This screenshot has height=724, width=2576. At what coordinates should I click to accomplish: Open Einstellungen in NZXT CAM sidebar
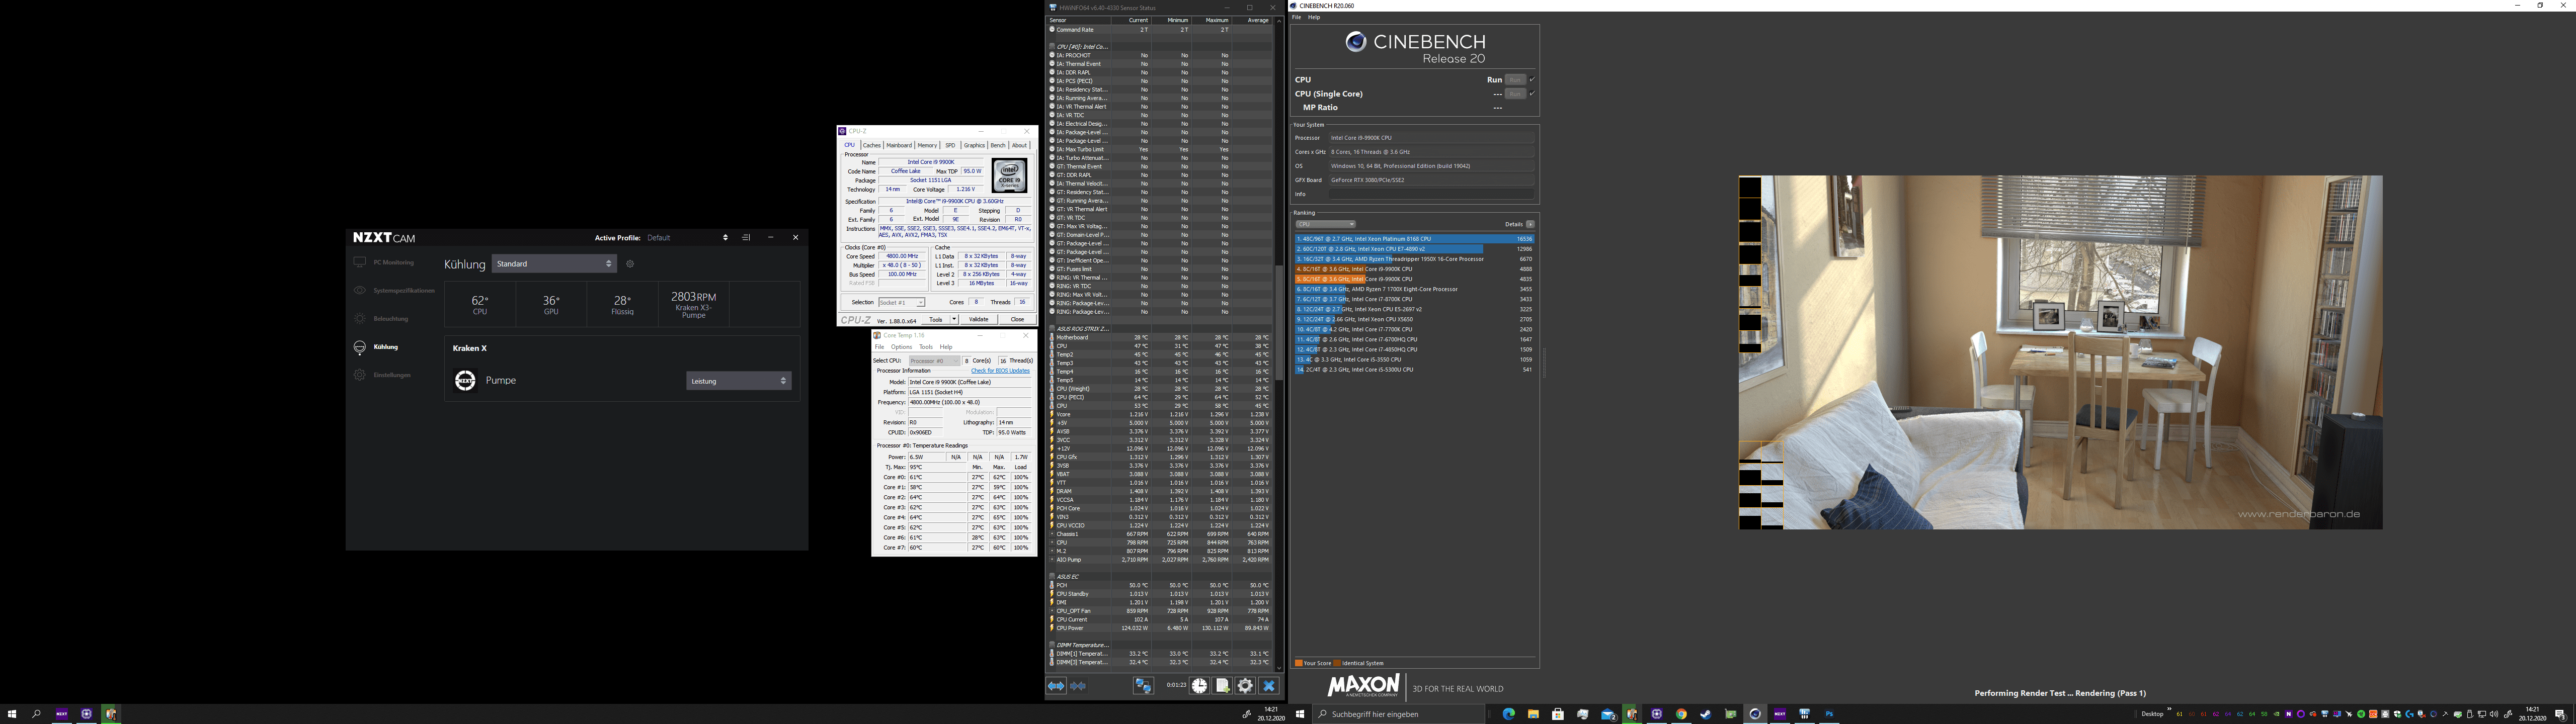point(382,375)
